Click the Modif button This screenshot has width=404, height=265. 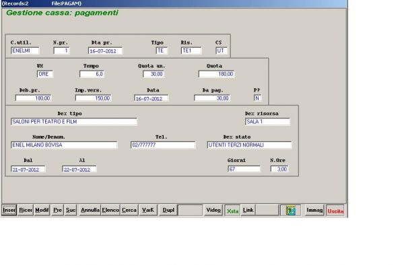click(x=42, y=211)
